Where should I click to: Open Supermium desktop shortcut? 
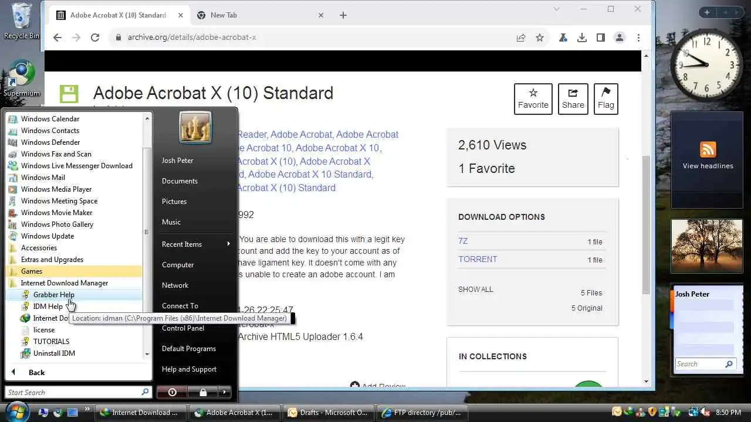coord(22,79)
